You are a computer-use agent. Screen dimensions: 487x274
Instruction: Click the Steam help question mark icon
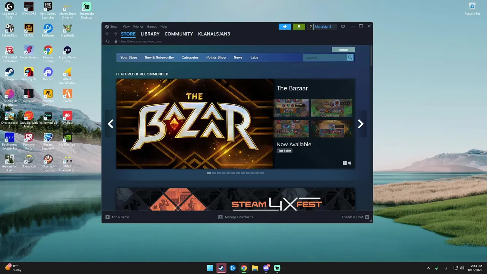[310, 27]
